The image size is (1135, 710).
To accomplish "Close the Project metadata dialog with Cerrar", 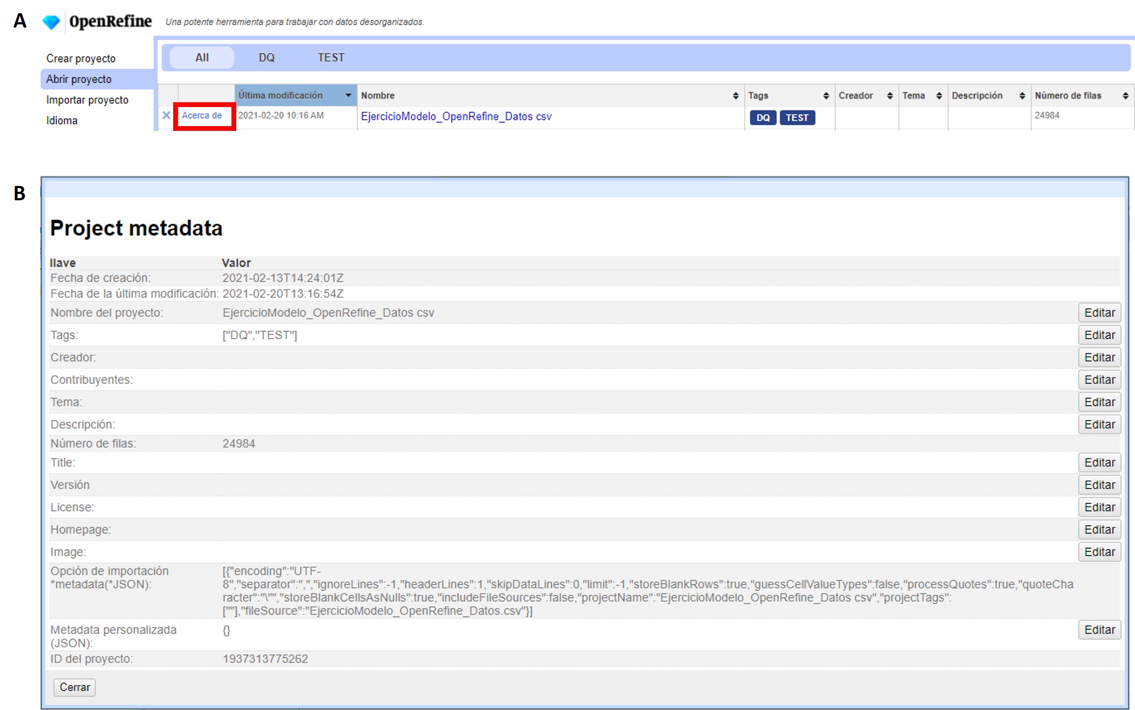I will (x=75, y=687).
